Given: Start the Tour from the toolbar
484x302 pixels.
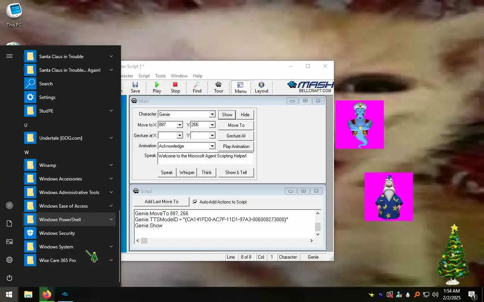Looking at the screenshot, I should click(219, 87).
